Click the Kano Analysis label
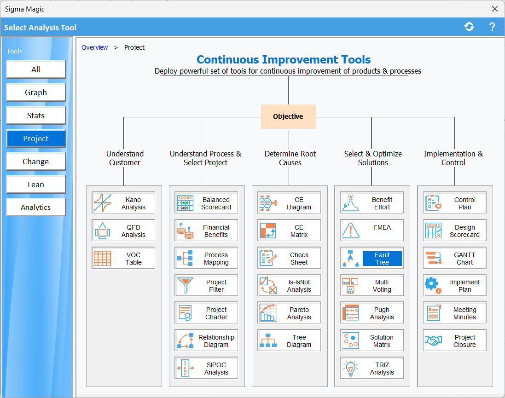Screen dimensions: 505x398 [134, 203]
